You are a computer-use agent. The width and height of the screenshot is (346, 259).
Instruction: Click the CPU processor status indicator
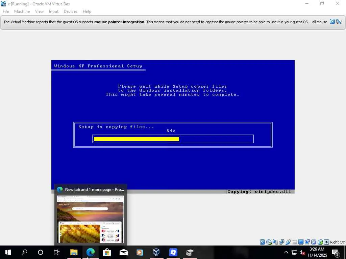point(314,242)
